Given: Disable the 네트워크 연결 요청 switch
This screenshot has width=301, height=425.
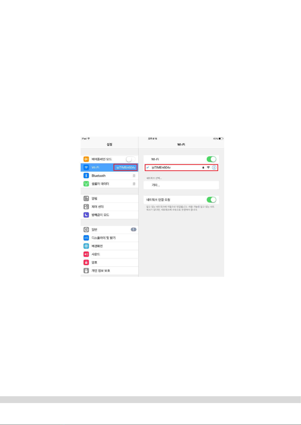Looking at the screenshot, I should pyautogui.click(x=212, y=200).
